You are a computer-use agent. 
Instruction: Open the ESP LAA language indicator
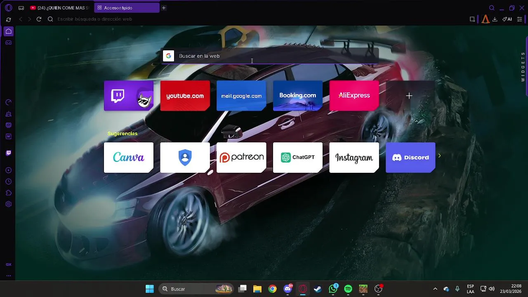coord(470,289)
